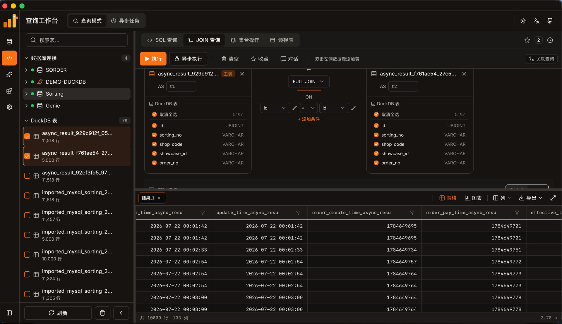Screen dimensions: 562x324
Task: Open the query history clock icon
Action: tap(550, 40)
